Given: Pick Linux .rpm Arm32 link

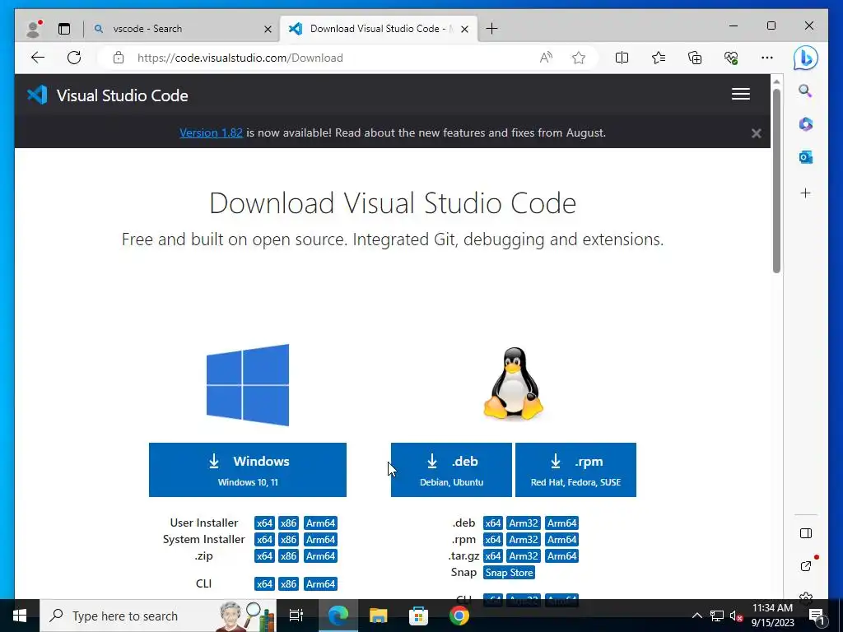Looking at the screenshot, I should coord(523,540).
